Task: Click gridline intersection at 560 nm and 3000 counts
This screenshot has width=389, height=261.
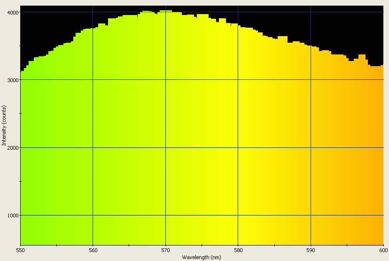Action: (93, 80)
